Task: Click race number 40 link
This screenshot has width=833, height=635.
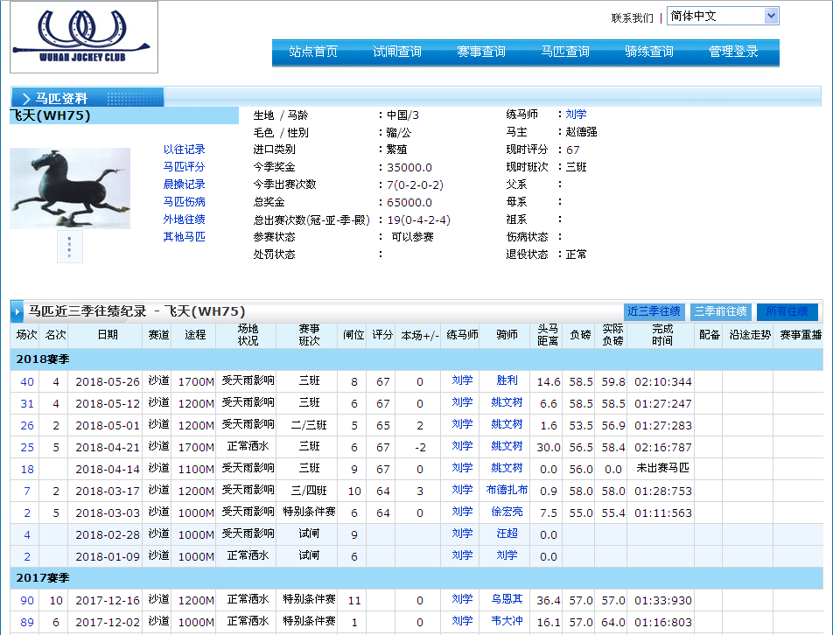Action: click(27, 381)
